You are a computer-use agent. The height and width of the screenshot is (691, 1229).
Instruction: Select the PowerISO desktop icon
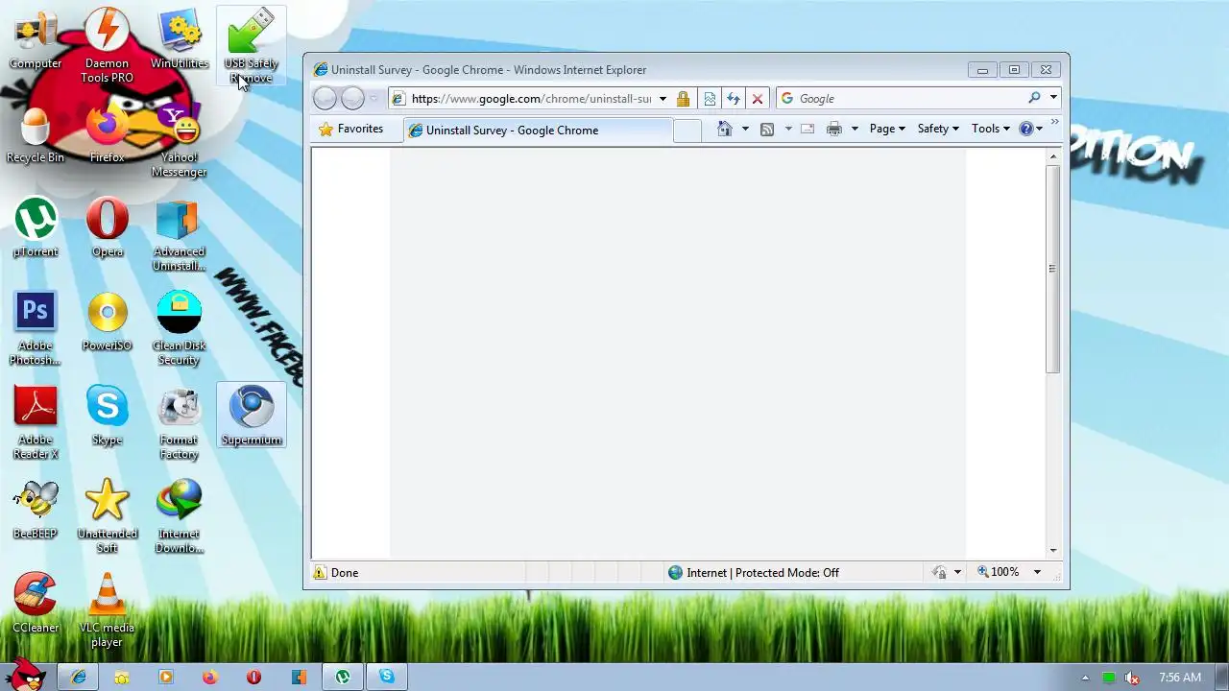click(108, 322)
